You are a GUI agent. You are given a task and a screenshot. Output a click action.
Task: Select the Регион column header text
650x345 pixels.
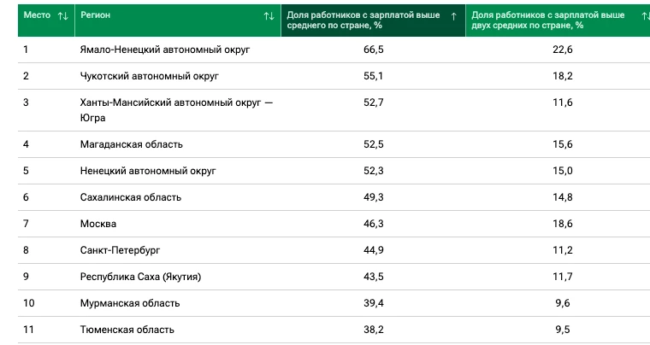click(95, 15)
